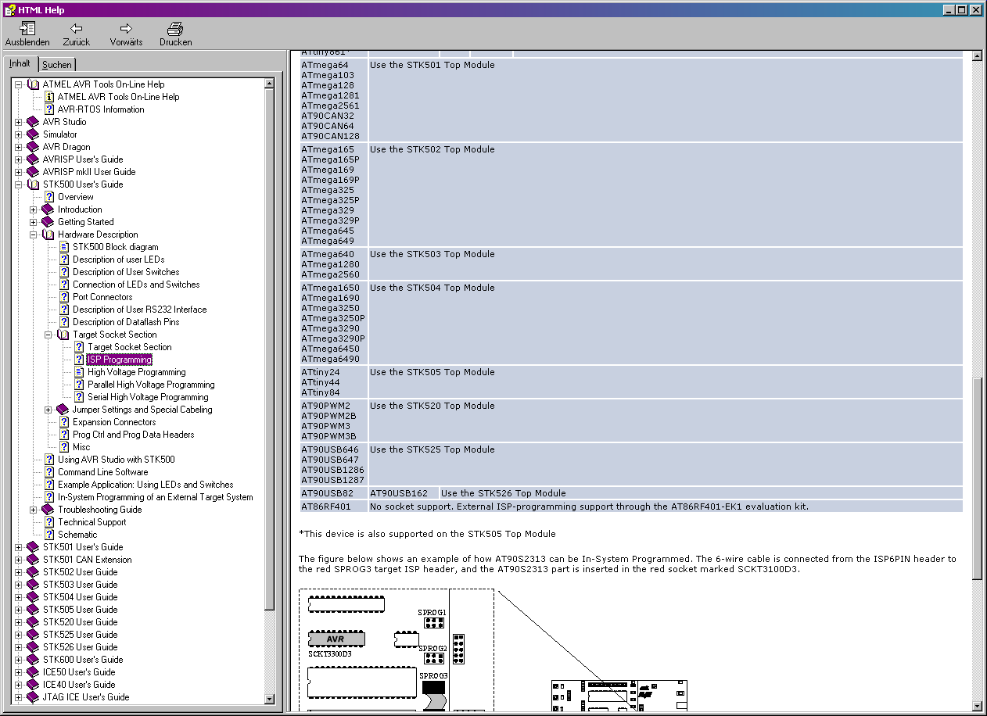Collapse the Hardware Description node

tap(34, 234)
